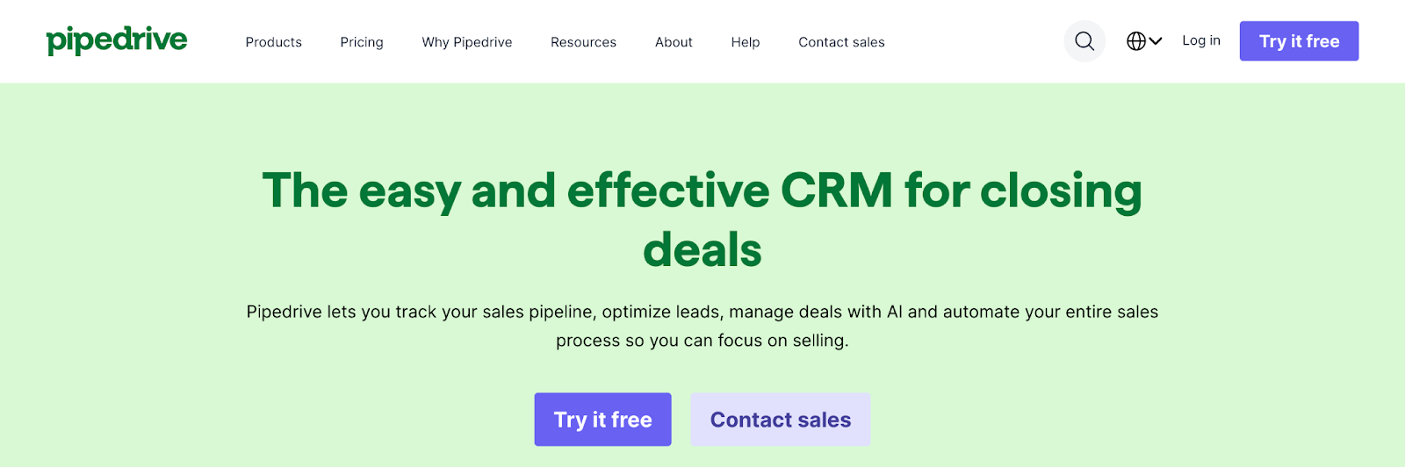Go to the Pricing page
Screen dimensions: 1405x467
coord(362,42)
